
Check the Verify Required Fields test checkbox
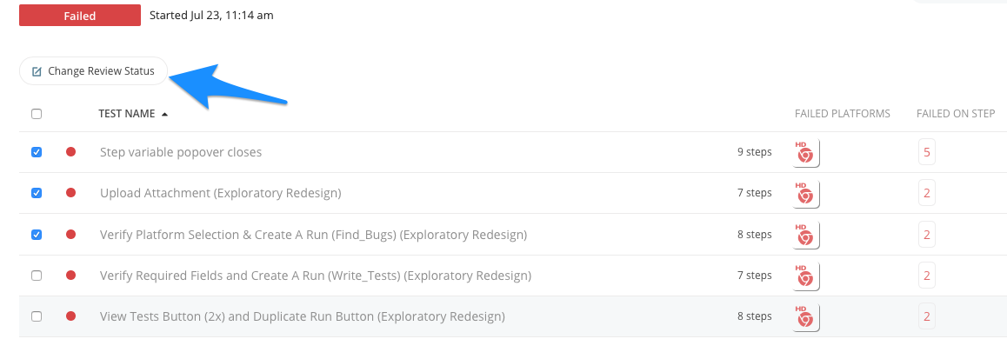pos(37,276)
